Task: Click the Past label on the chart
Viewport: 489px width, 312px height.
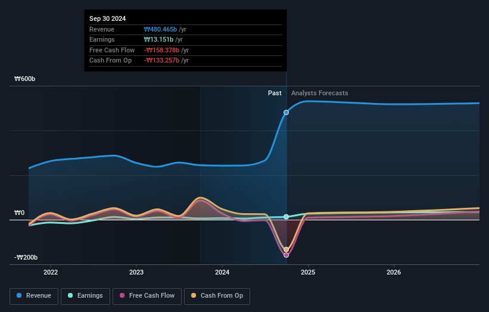Action: [275, 93]
